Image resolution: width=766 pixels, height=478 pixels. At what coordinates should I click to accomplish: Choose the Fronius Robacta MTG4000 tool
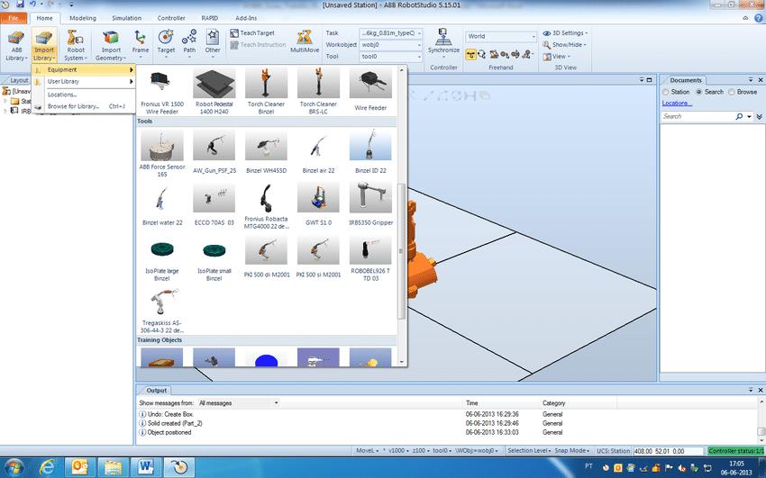(x=266, y=206)
